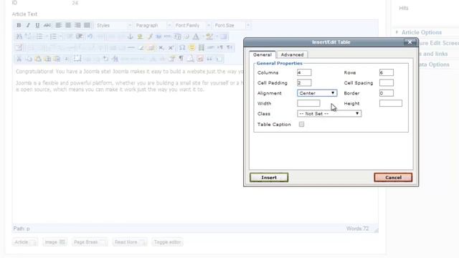This screenshot has height=258, width=459.
Task: Click the Read More button
Action: pos(130,242)
